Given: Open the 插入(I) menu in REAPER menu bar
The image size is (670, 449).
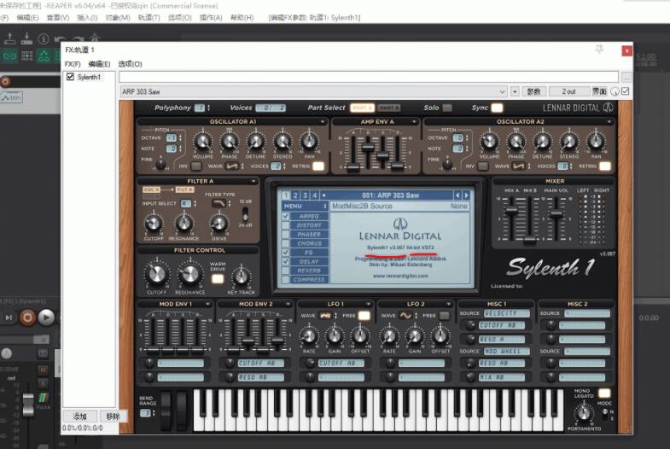Looking at the screenshot, I should 87,18.
